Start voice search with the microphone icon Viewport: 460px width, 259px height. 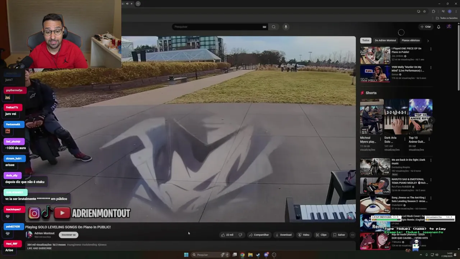point(286,27)
